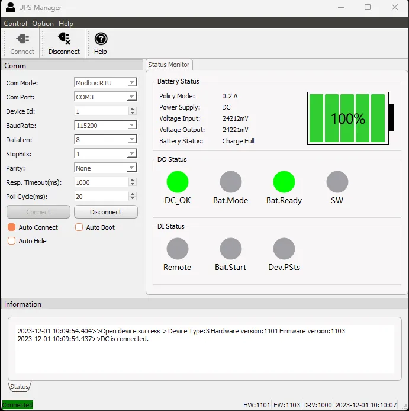This screenshot has width=409, height=411.
Task: Click the Charge Full status value
Action: click(x=238, y=141)
